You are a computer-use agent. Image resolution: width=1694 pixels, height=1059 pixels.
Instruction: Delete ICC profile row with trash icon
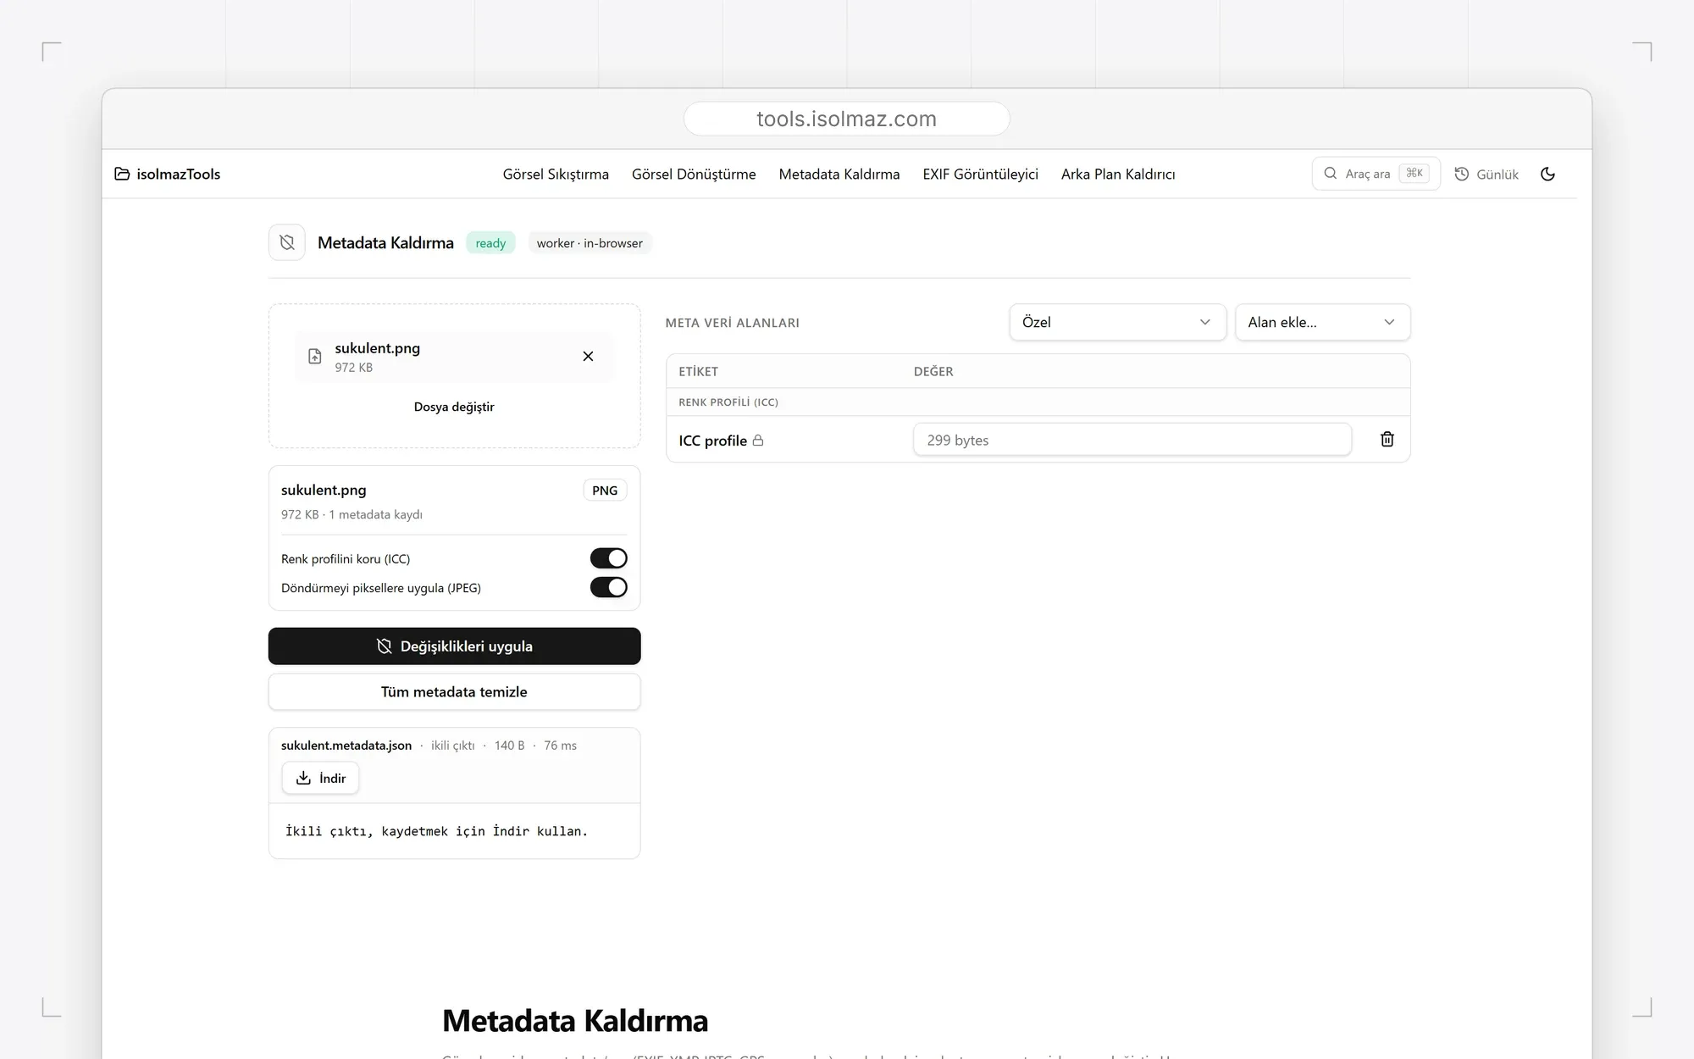1387,439
